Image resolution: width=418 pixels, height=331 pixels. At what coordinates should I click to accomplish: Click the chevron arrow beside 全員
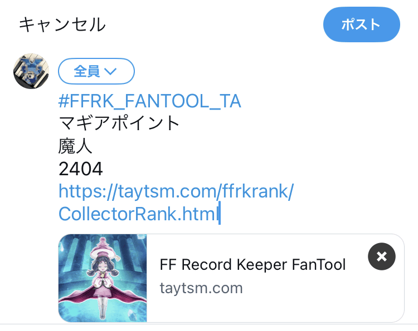110,71
